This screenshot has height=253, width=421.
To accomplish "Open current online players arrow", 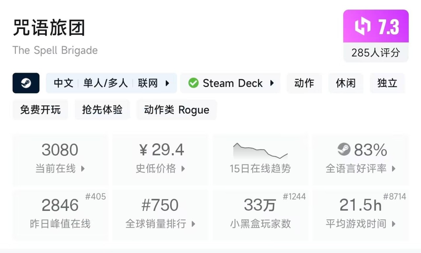I will point(83,169).
